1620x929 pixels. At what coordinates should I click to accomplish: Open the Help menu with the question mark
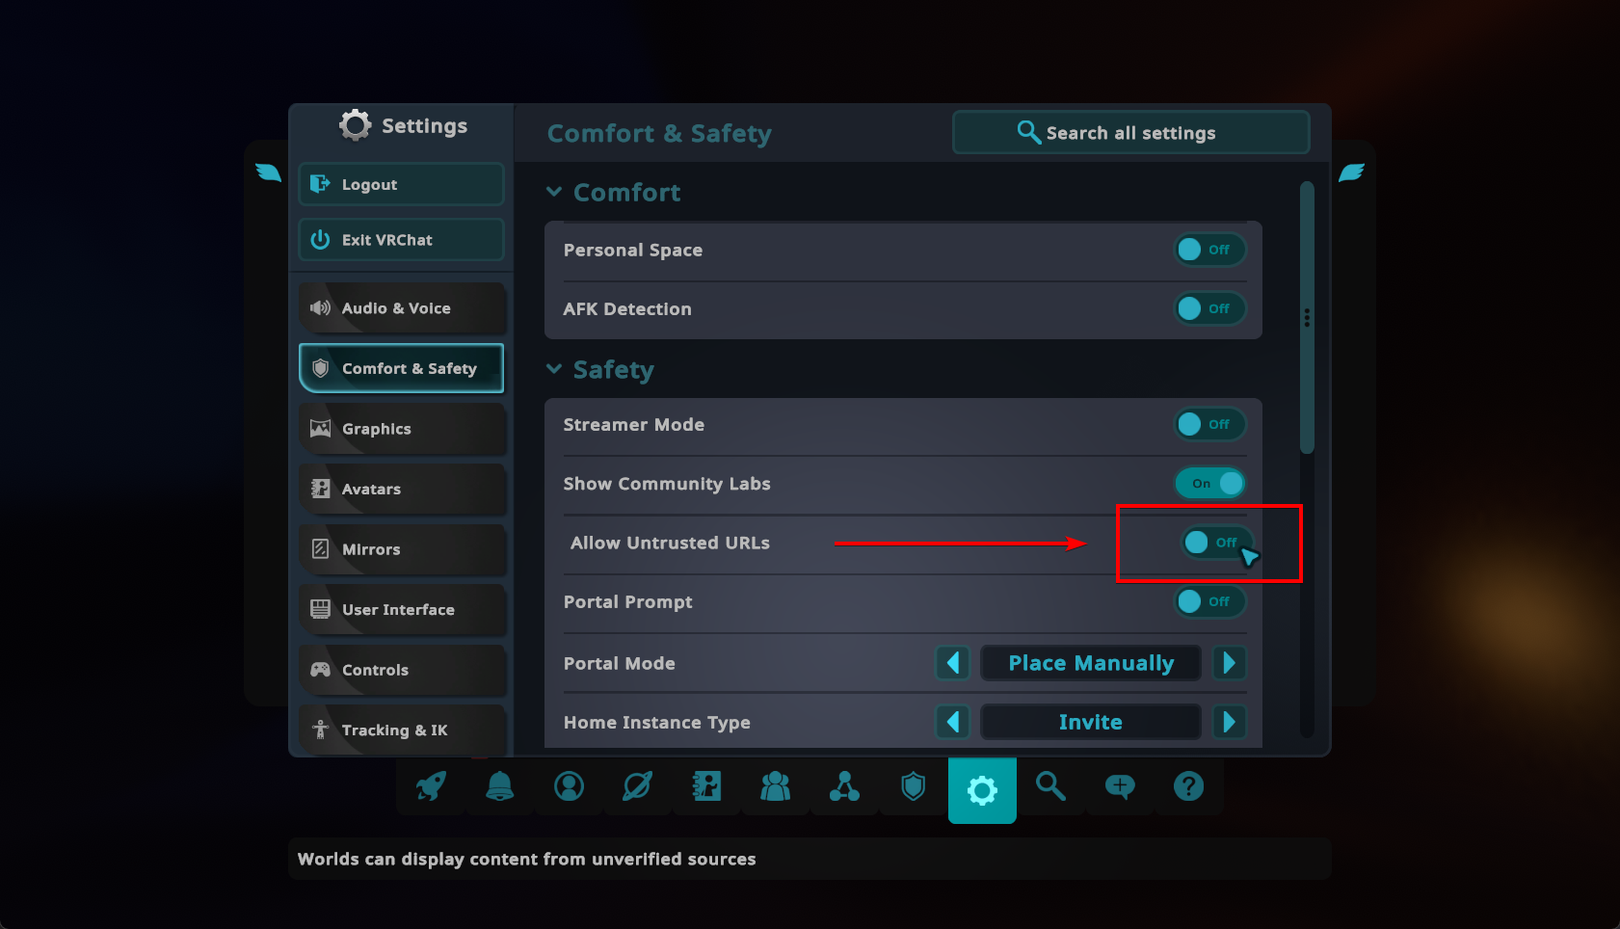click(x=1189, y=786)
